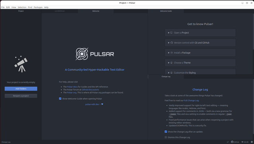Select the Welcome Guide tab
This screenshot has height=144, width=254.
(166, 11)
